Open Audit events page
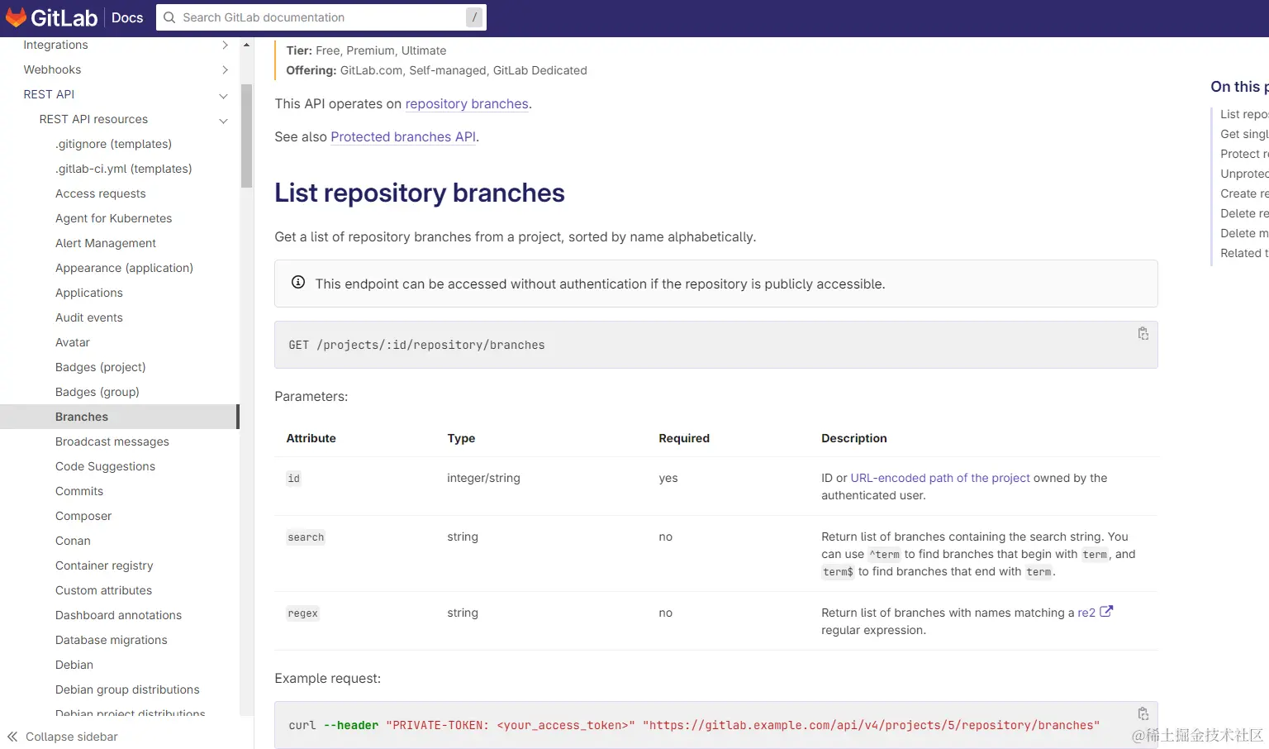This screenshot has width=1269, height=749. (88, 317)
